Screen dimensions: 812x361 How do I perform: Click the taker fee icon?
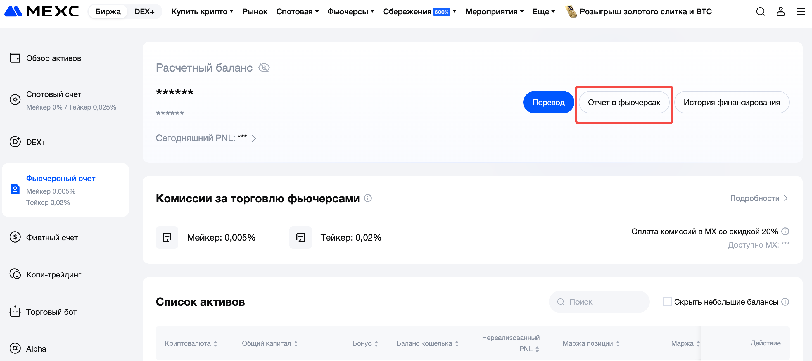click(x=300, y=237)
